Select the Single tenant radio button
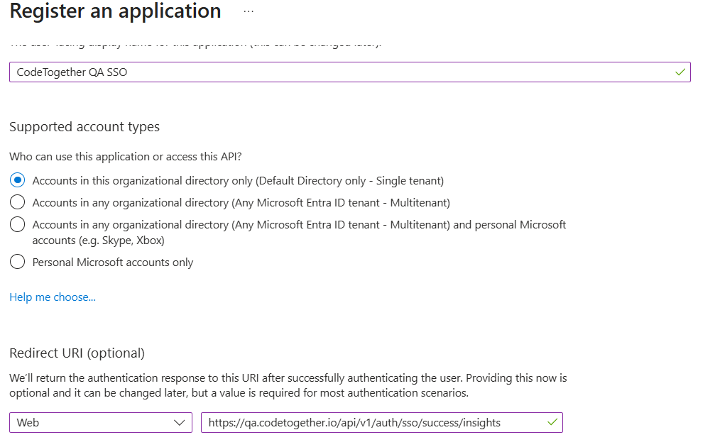This screenshot has height=447, width=715. pos(18,180)
